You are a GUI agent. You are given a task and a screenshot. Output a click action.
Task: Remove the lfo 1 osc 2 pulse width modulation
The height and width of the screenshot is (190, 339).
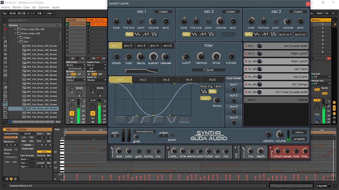[x=246, y=46]
